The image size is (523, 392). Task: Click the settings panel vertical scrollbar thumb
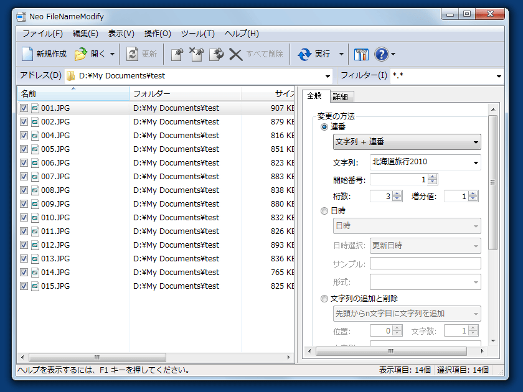click(492, 182)
